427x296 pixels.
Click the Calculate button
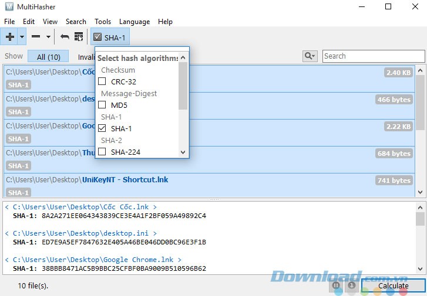tap(393, 285)
